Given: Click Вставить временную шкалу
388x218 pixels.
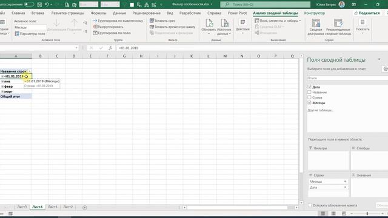Looking at the screenshot, I should [172, 27].
